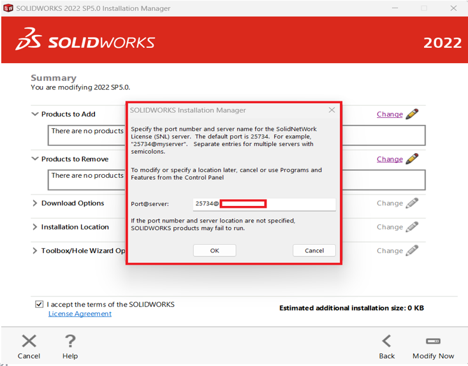Collapse the Products to Add section
This screenshot has height=366, width=468.
pyautogui.click(x=35, y=114)
